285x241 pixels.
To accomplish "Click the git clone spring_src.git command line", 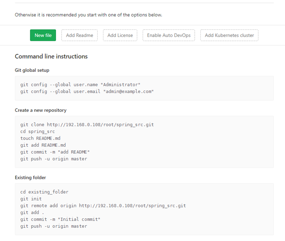I will point(87,125).
